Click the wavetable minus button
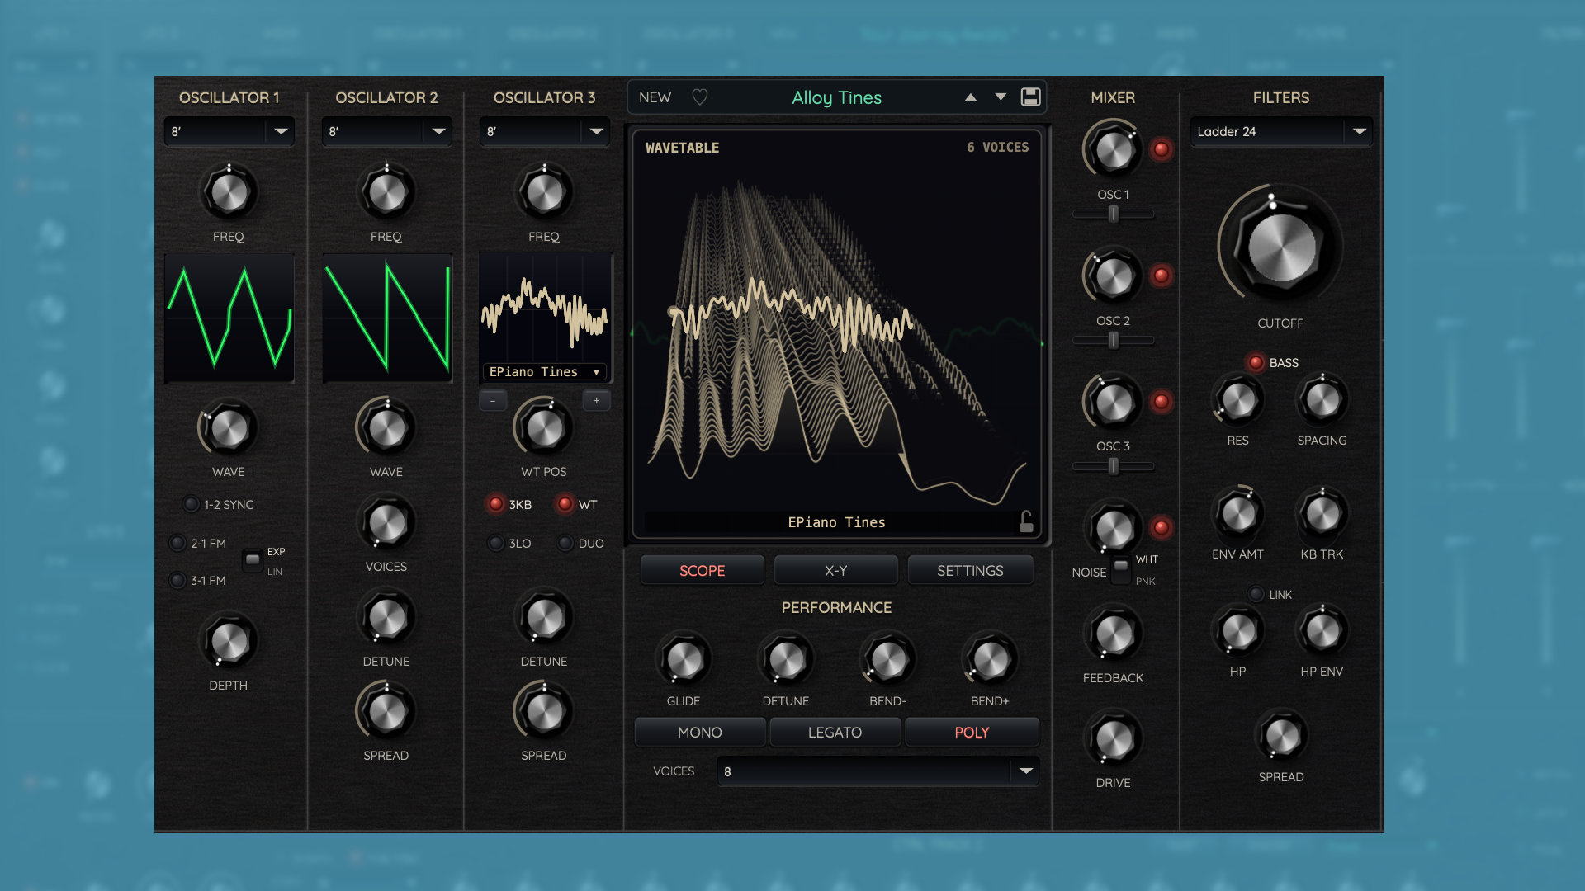1585x891 pixels. coord(493,401)
